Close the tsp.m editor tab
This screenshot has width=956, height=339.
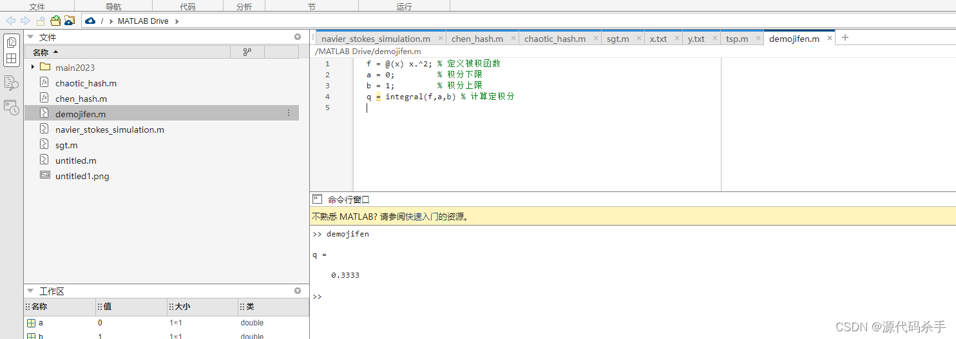[x=756, y=39]
